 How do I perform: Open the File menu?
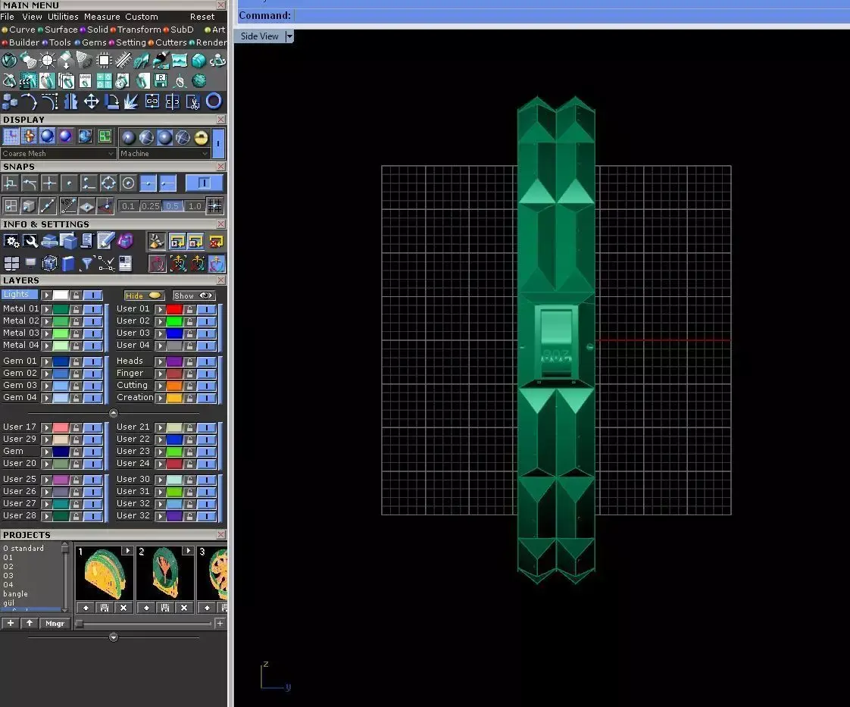tap(7, 17)
